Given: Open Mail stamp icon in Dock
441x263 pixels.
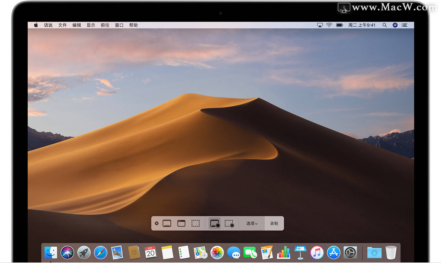Looking at the screenshot, I should coord(117,253).
